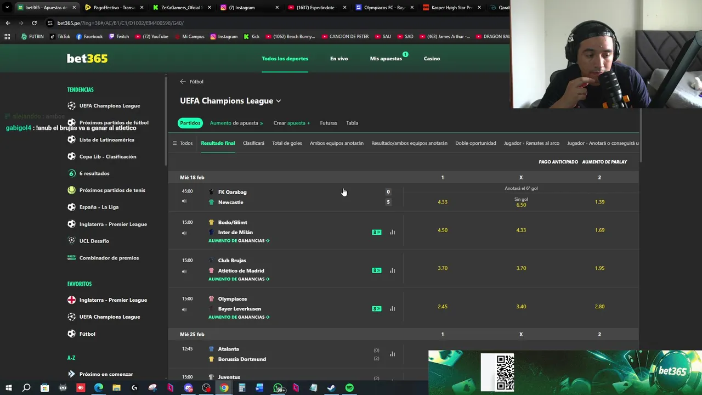Image resolution: width=702 pixels, height=395 pixels.
Task: Open the Calculator from the taskbar
Action: point(242,388)
